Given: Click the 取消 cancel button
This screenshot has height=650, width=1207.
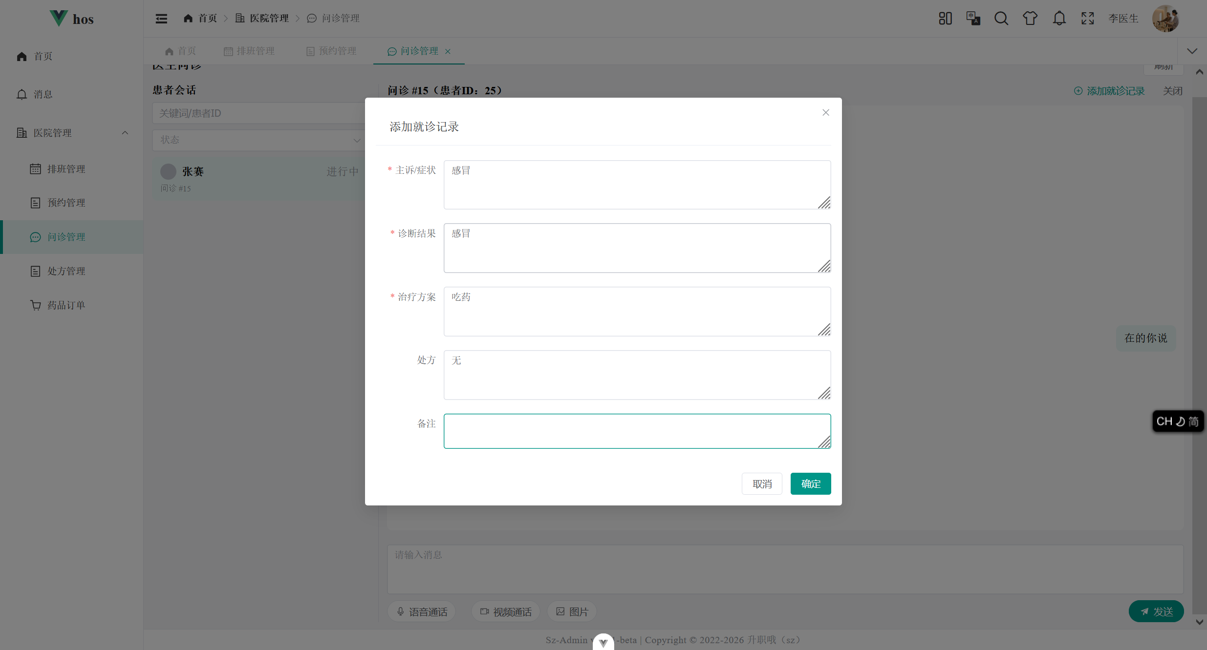Looking at the screenshot, I should (x=761, y=484).
